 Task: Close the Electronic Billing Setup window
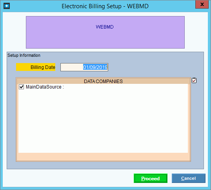coord(202,4)
